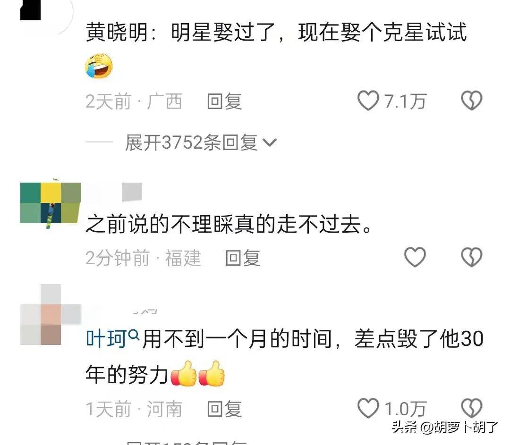Screen dimensions: 510x445
Task: Like the 黄晓明 comment with 7.1万 likes
Action: pos(368,101)
